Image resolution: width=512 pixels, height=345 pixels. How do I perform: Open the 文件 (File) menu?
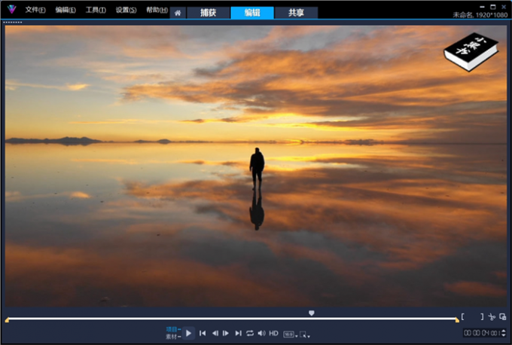pyautogui.click(x=35, y=10)
